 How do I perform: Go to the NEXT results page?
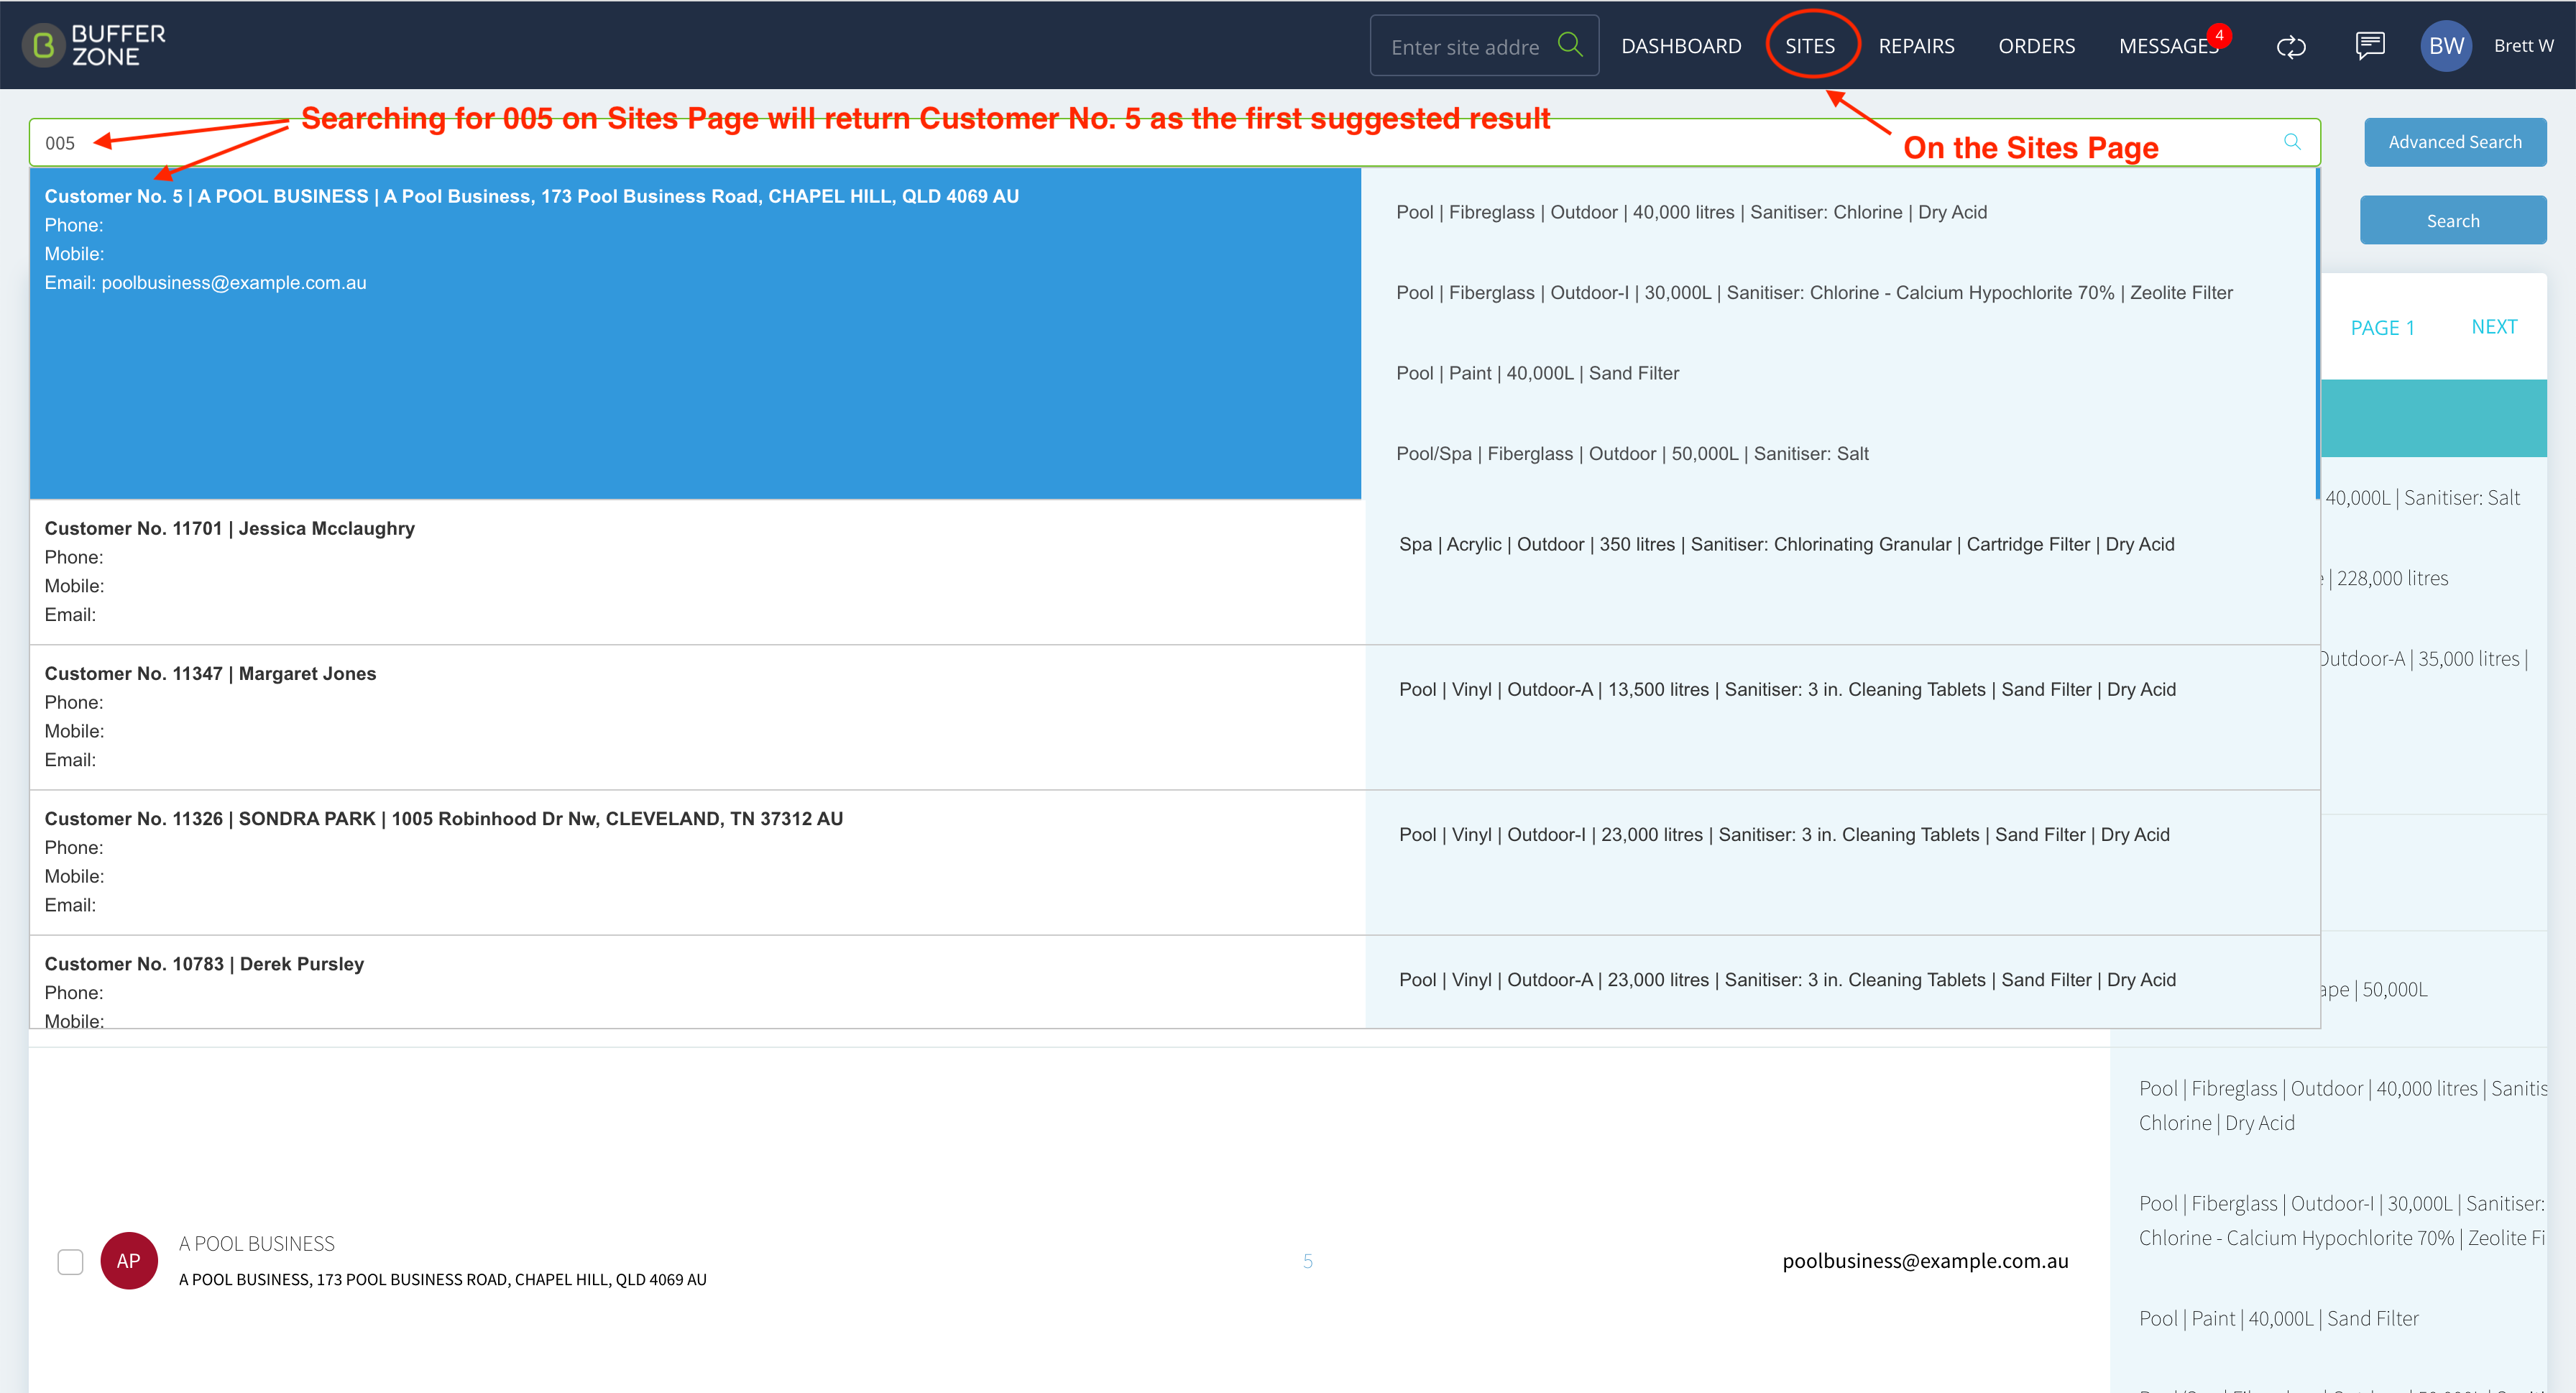(2494, 327)
